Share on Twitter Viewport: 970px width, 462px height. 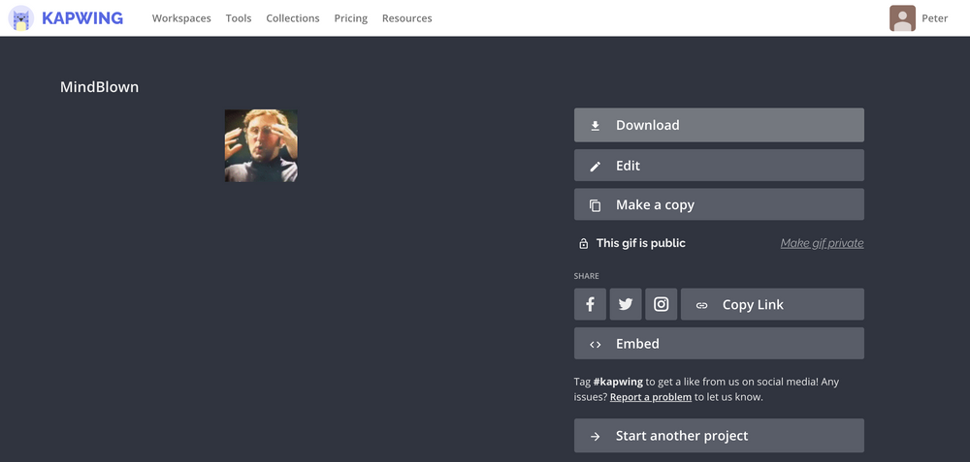pos(626,304)
